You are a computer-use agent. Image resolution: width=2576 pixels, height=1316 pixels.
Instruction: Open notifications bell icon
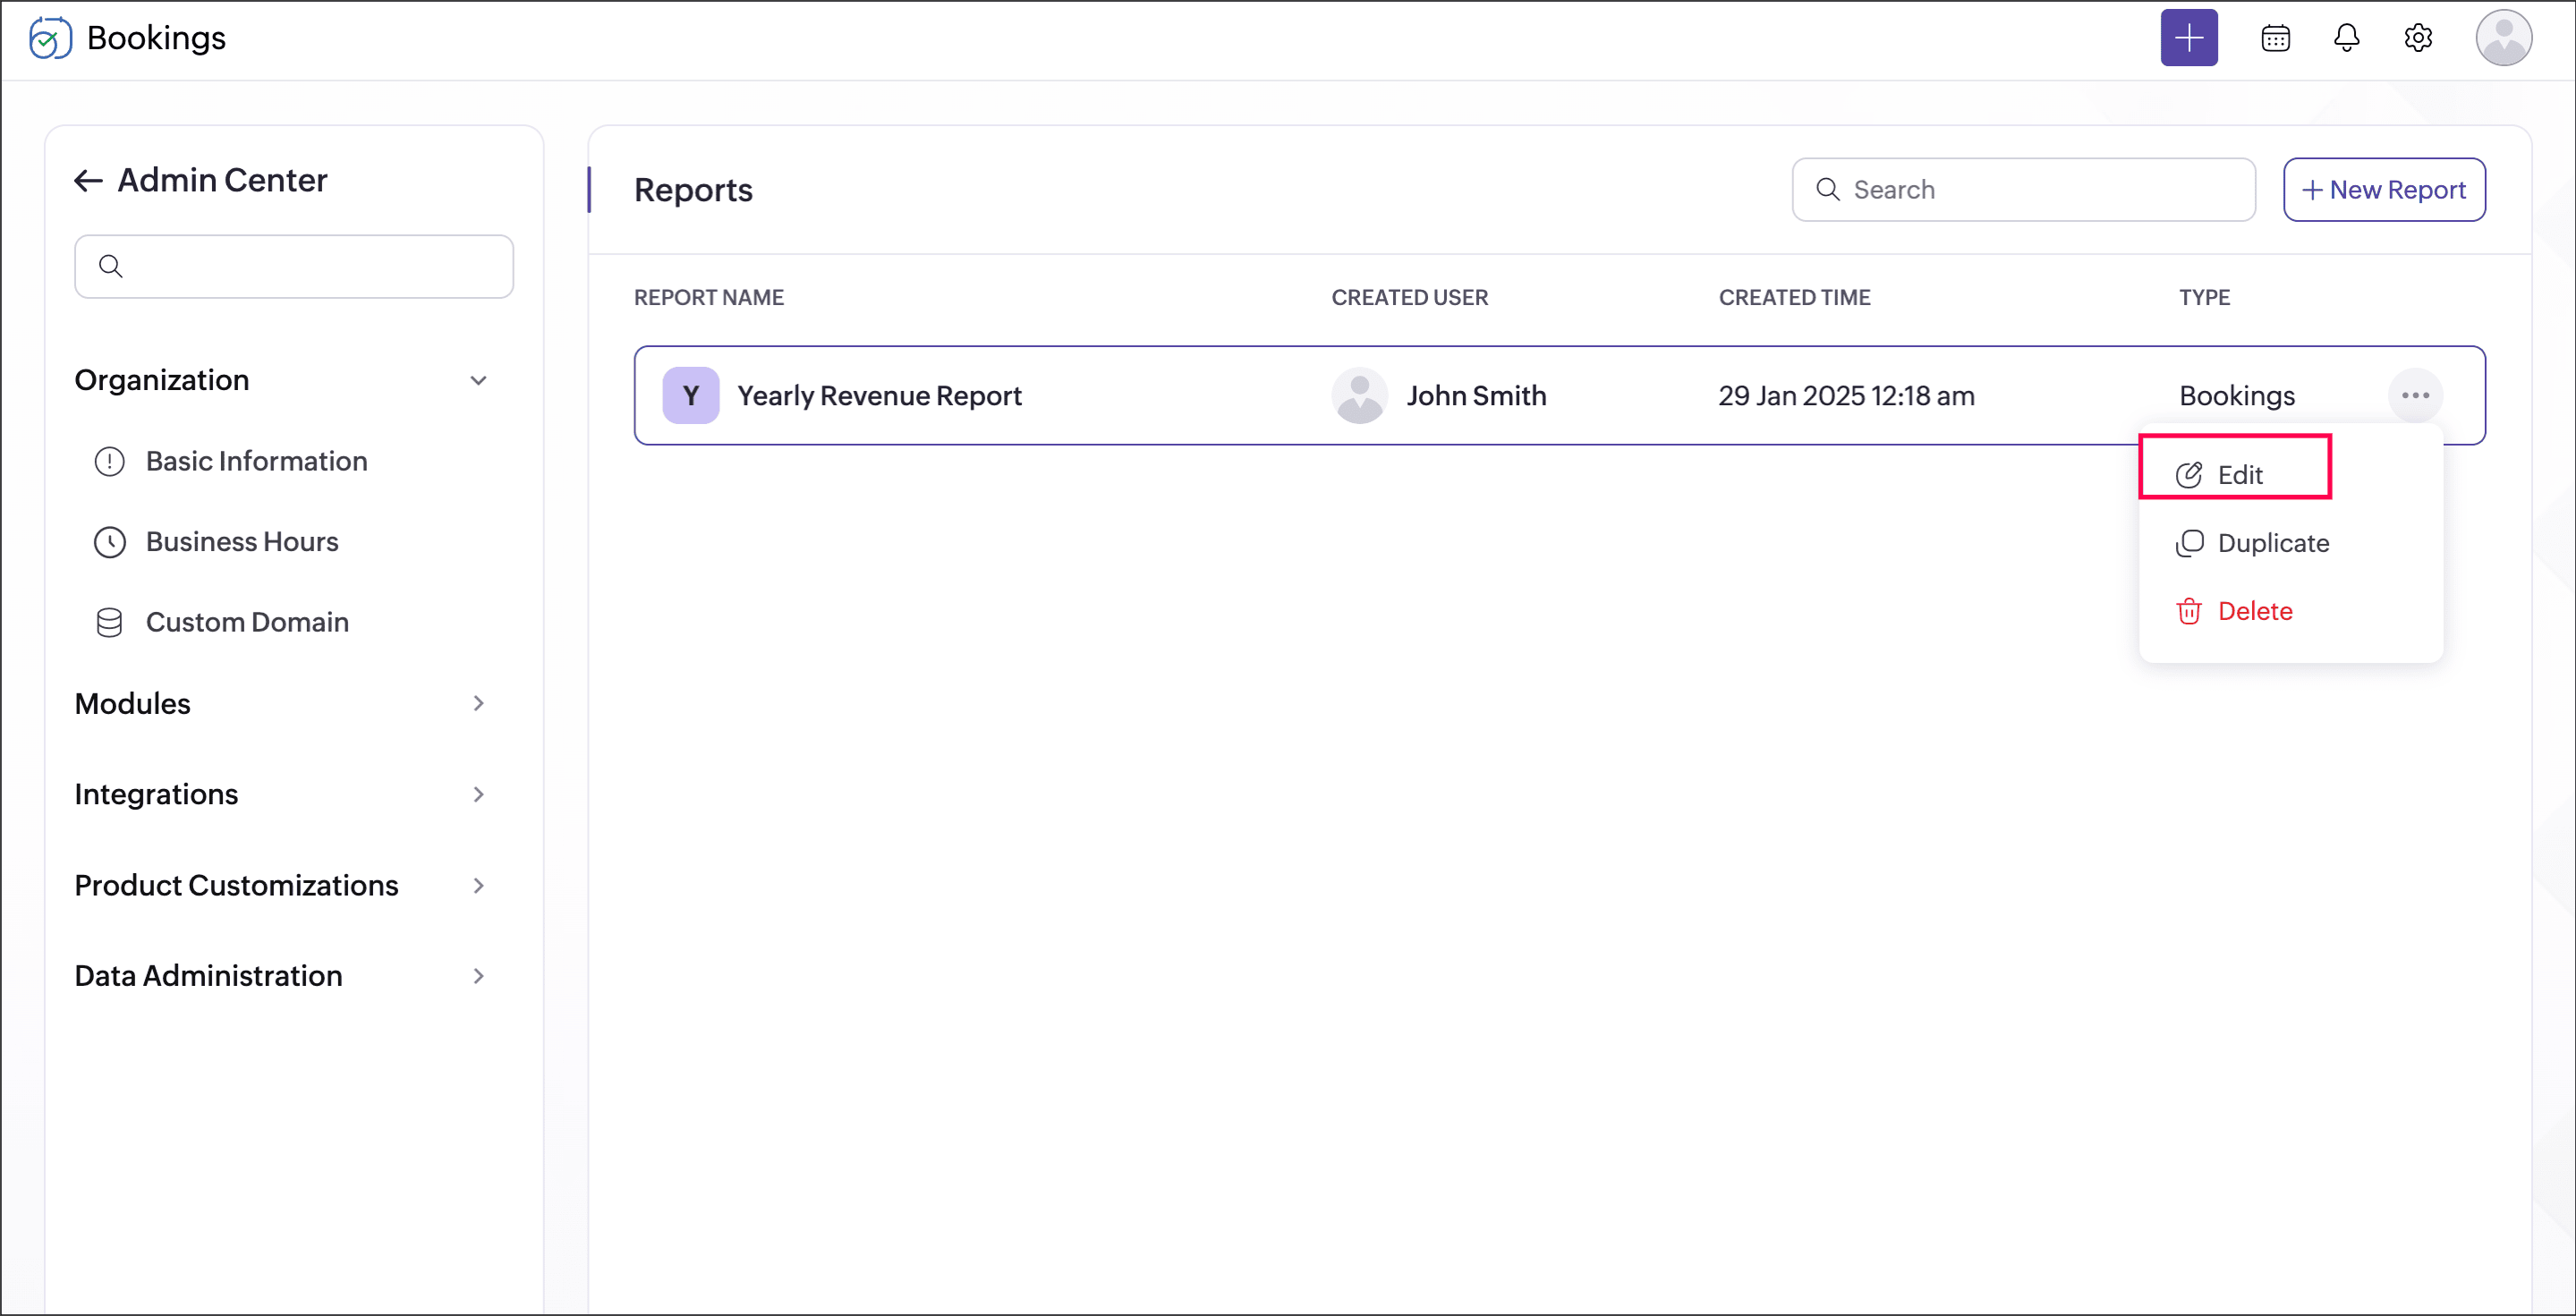tap(2346, 38)
